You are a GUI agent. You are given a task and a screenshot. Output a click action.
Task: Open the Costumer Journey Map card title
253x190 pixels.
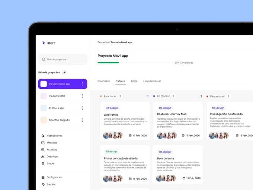[172, 114]
